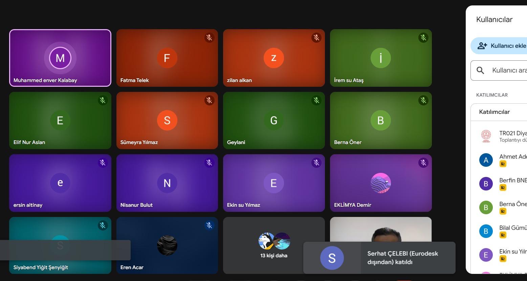The height and width of the screenshot is (281, 527).
Task: Click the muted microphone icon on zilan alkan's tile
Action: 316,38
